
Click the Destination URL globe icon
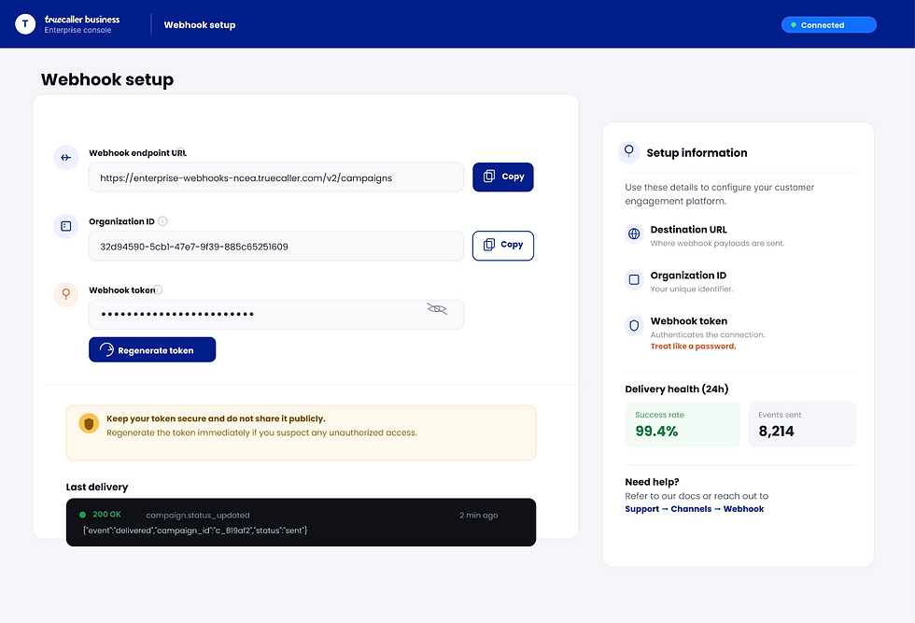[x=634, y=234]
